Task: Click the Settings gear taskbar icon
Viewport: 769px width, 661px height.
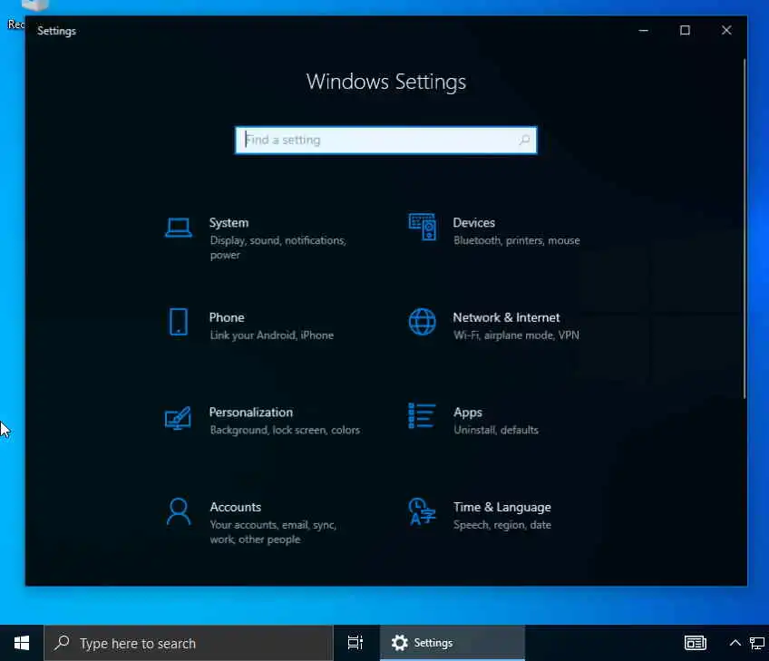Action: (399, 643)
